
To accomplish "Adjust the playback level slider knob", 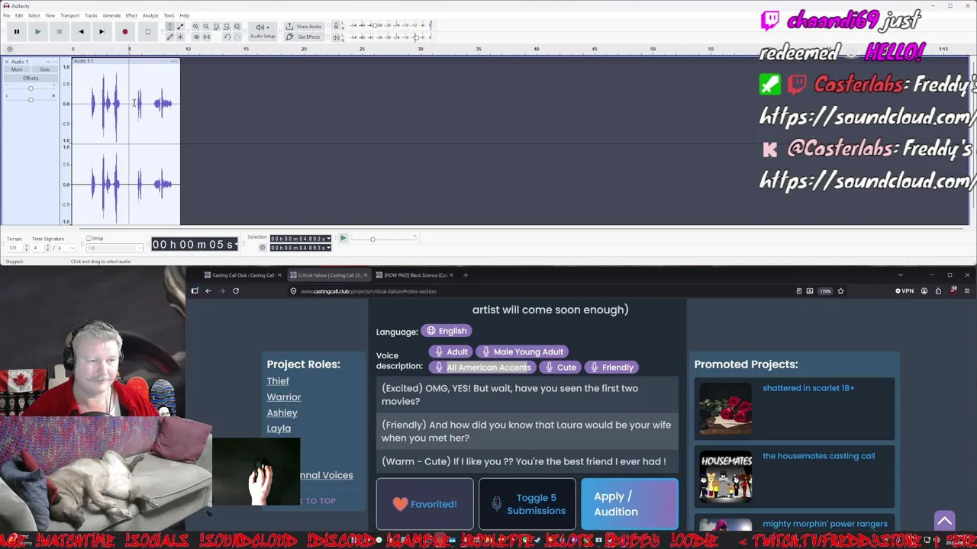I will click(x=418, y=37).
